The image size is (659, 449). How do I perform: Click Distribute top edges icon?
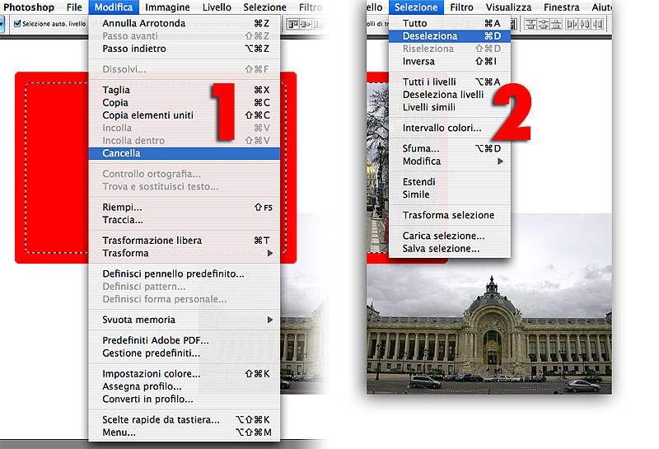pyautogui.click(x=530, y=25)
